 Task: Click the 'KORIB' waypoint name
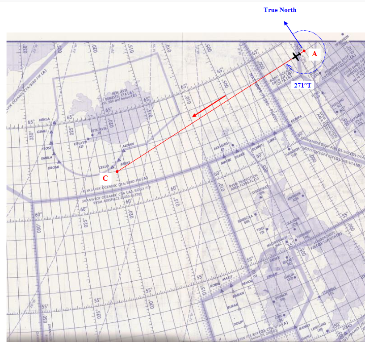pos(215,285)
